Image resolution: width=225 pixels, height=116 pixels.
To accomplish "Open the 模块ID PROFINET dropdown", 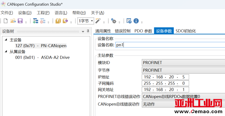I will tap(183, 63).
